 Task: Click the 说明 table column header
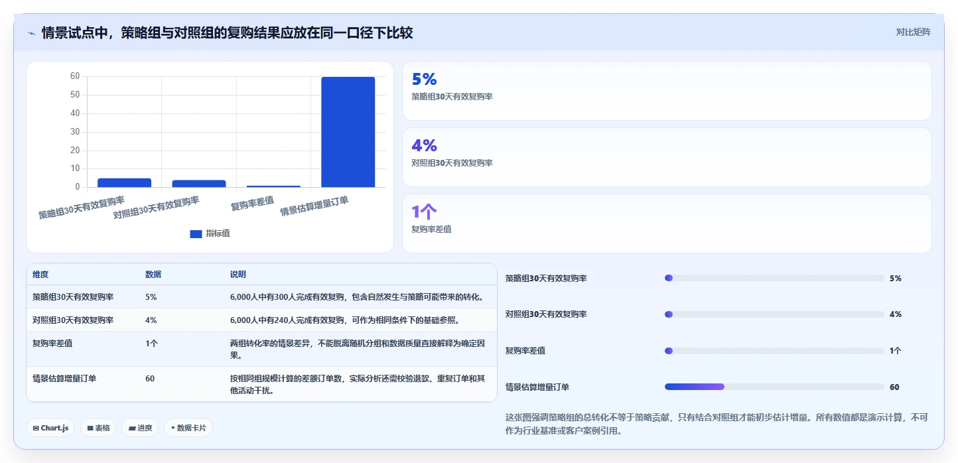point(238,275)
